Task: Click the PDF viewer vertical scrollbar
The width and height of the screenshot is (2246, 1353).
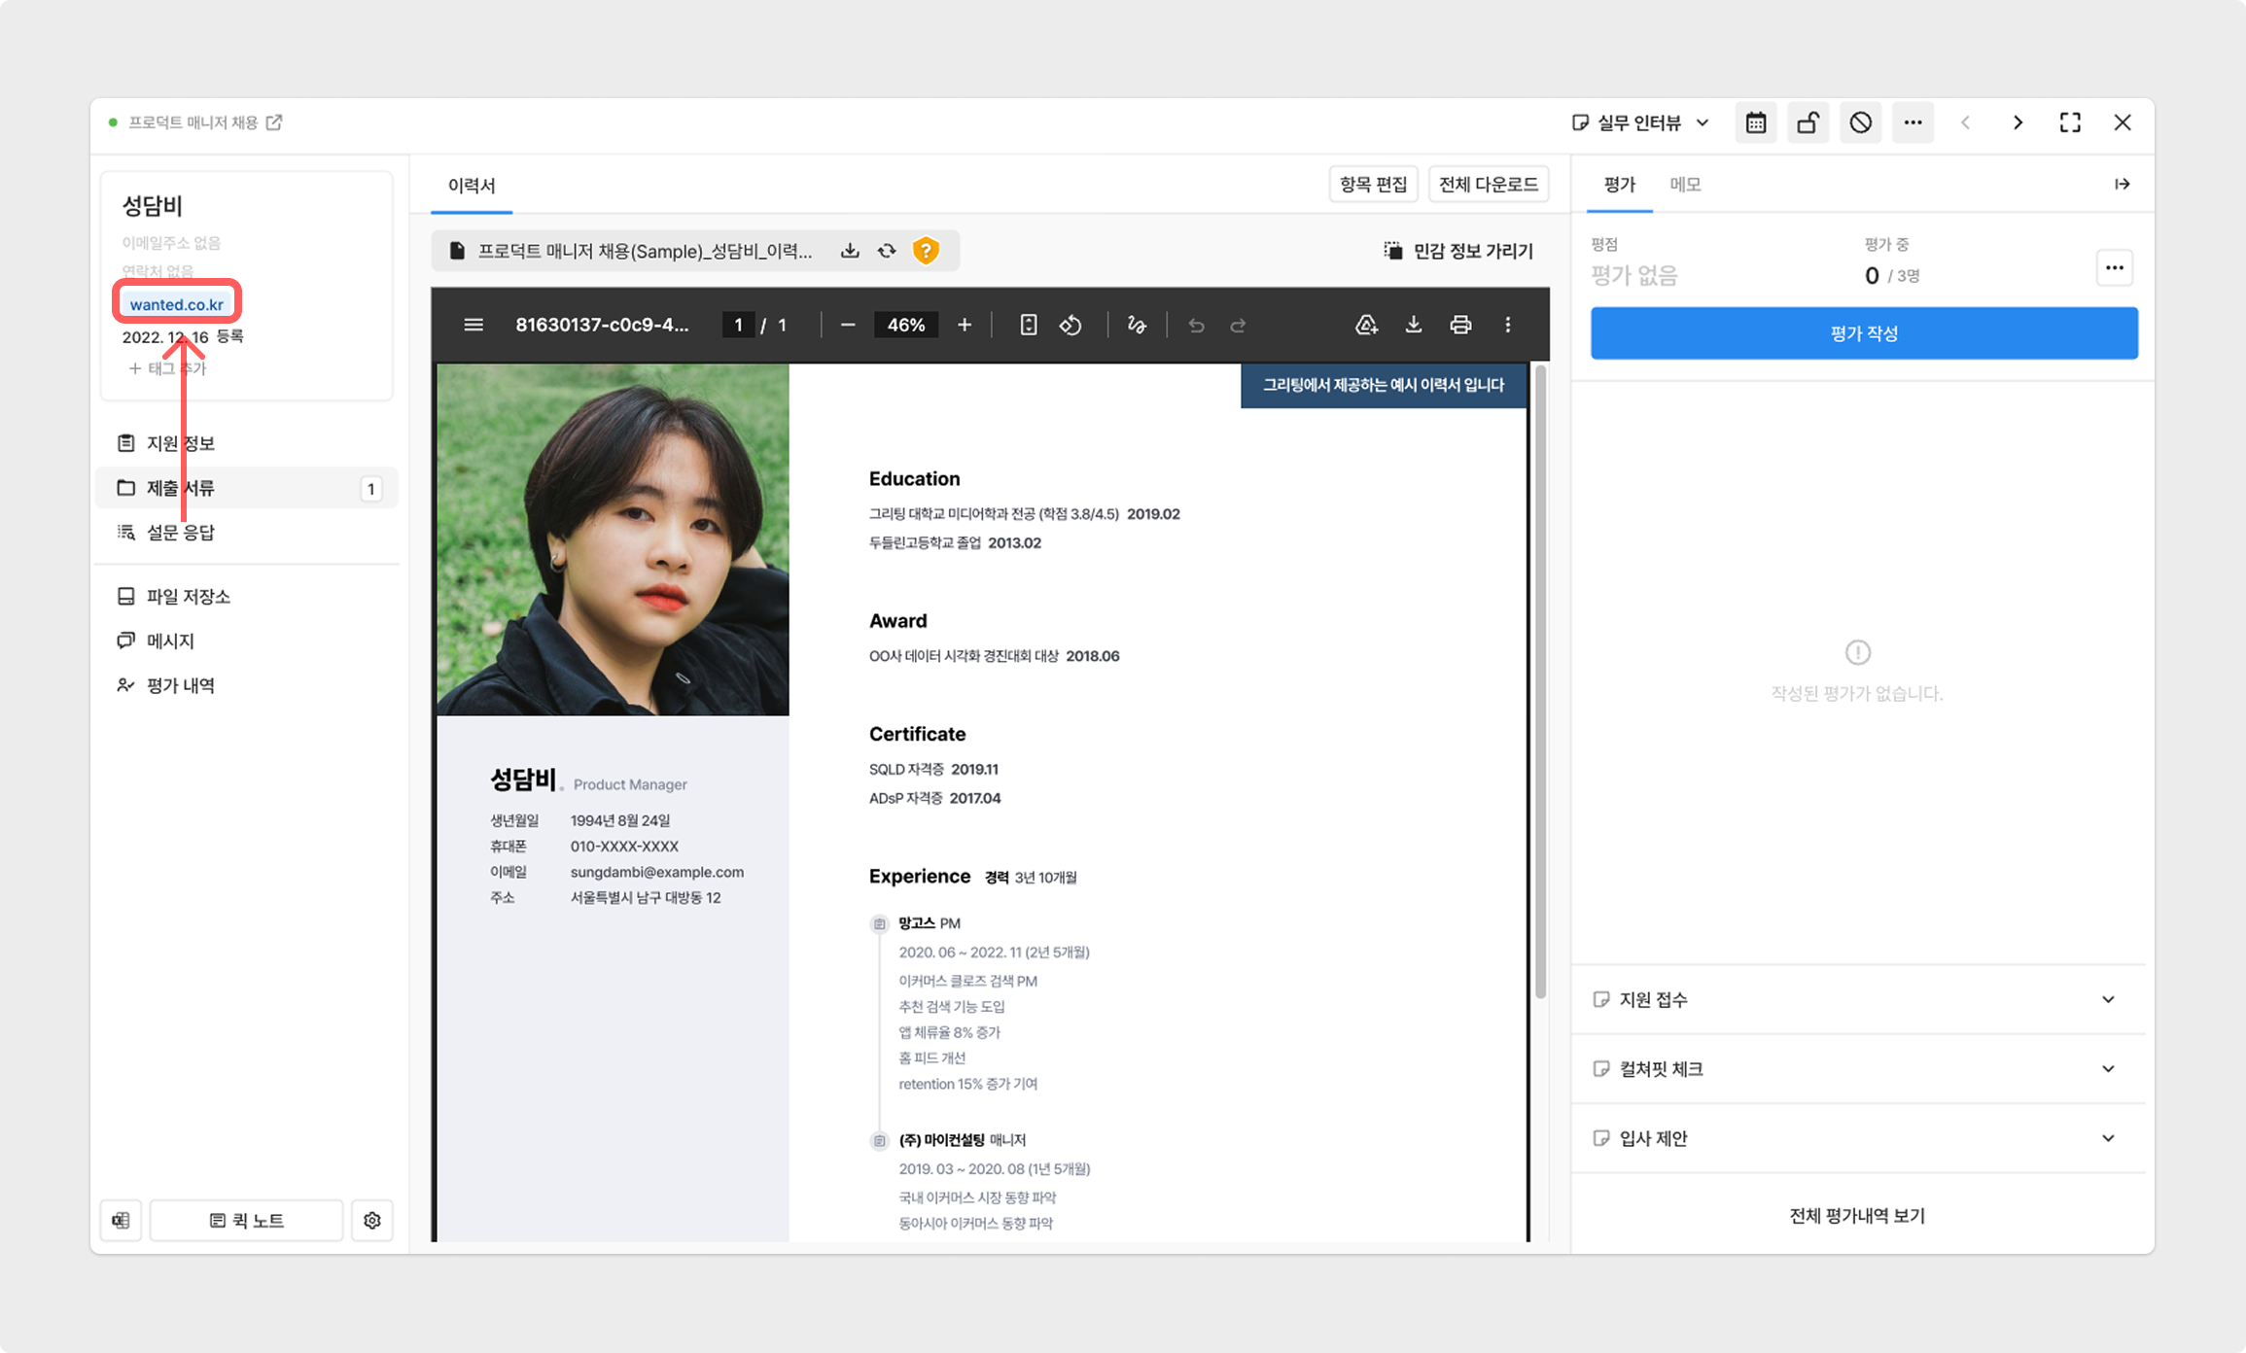Action: tap(1540, 680)
